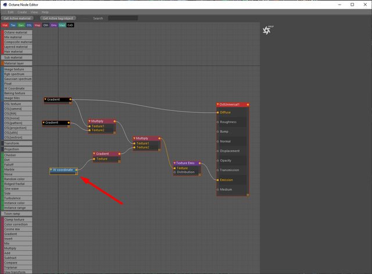
Task: Click the Displacement input port
Action: point(218,151)
